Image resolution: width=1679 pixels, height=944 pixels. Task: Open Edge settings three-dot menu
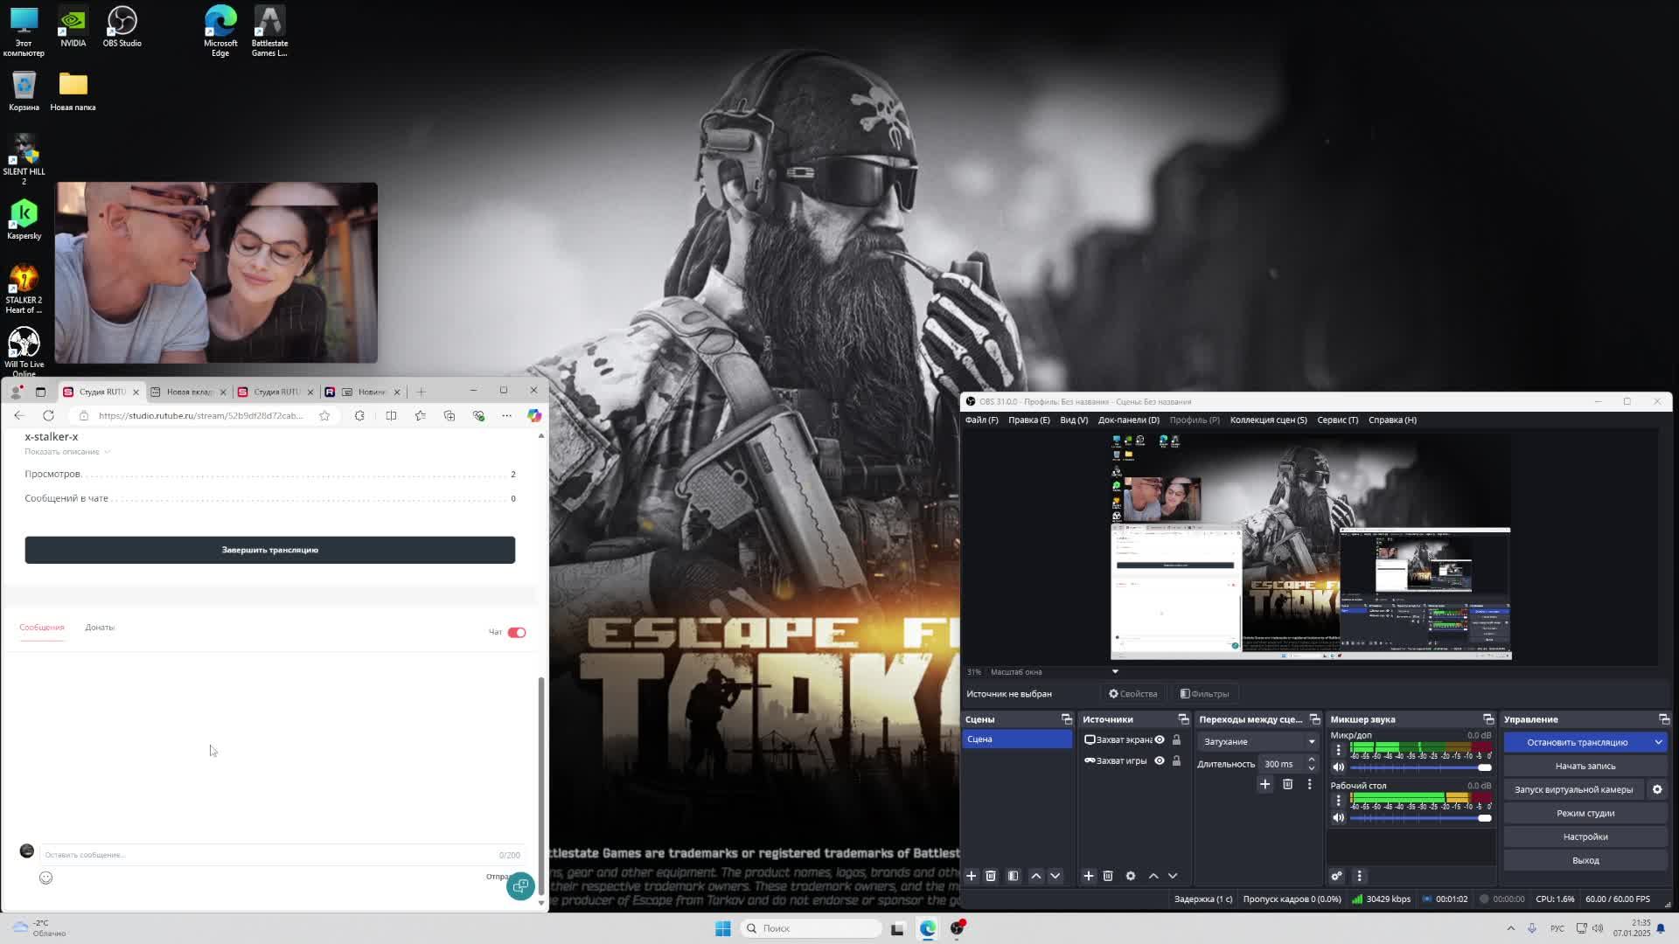pos(506,415)
